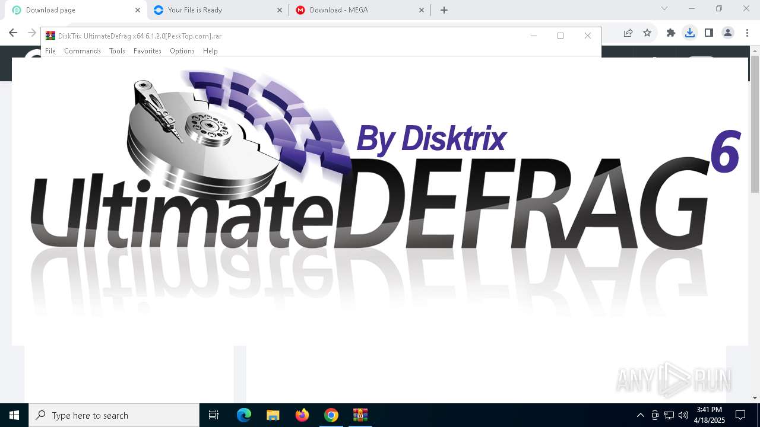Viewport: 760px width, 427px height.
Task: Open File Explorer from the taskbar
Action: click(273, 415)
